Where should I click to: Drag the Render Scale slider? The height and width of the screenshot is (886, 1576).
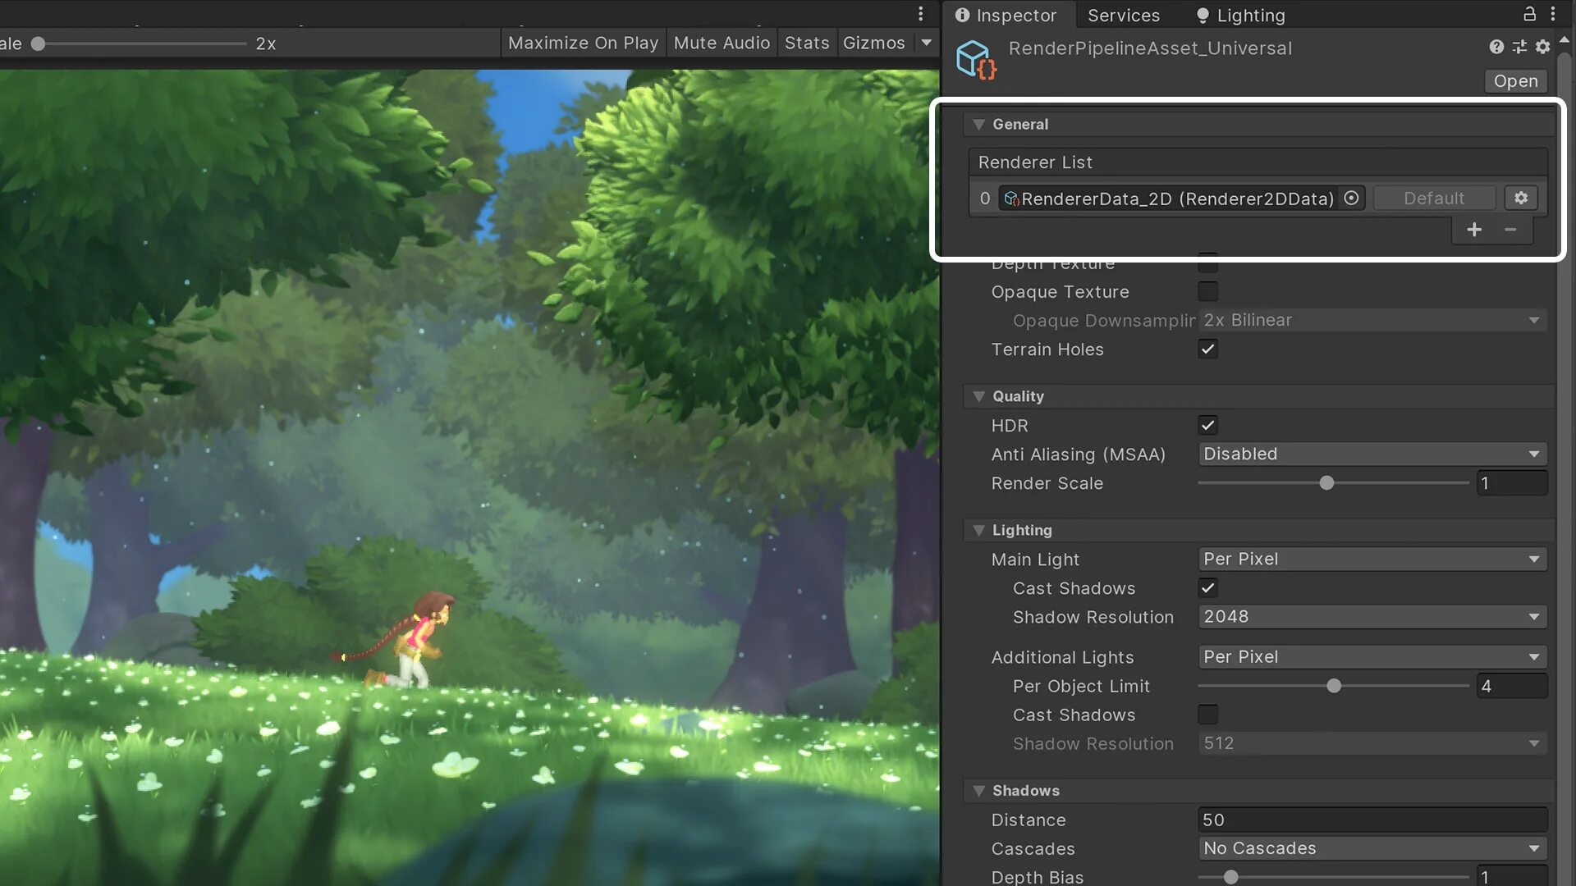[x=1326, y=483]
